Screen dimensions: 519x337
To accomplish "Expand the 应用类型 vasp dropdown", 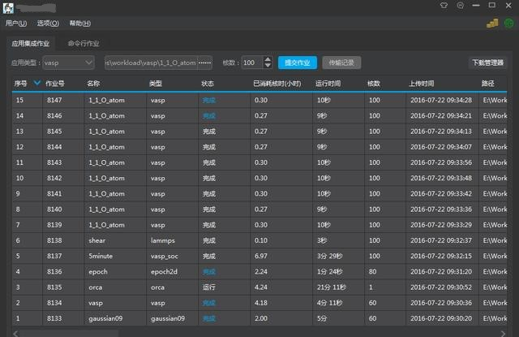I will click(x=88, y=63).
